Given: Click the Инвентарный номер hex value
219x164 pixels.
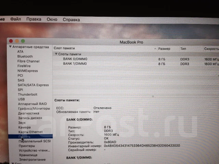Looking at the screenshot, I should click(142, 146).
